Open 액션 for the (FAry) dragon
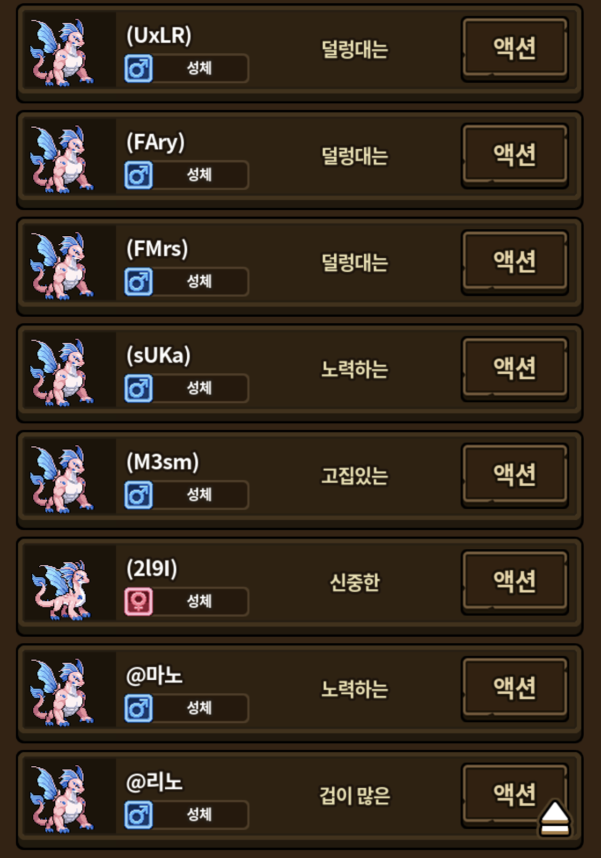Viewport: 601px width, 858px height. point(515,155)
